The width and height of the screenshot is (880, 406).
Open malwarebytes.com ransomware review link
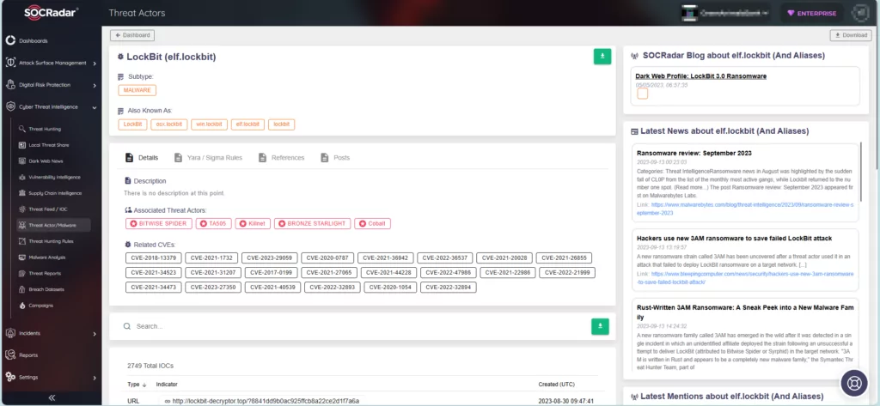745,209
